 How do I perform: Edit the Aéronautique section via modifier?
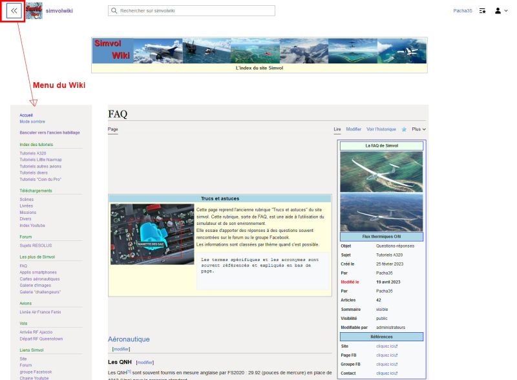pyautogui.click(x=121, y=349)
